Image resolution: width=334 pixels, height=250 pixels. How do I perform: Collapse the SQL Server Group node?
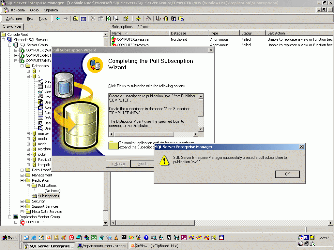[9, 45]
